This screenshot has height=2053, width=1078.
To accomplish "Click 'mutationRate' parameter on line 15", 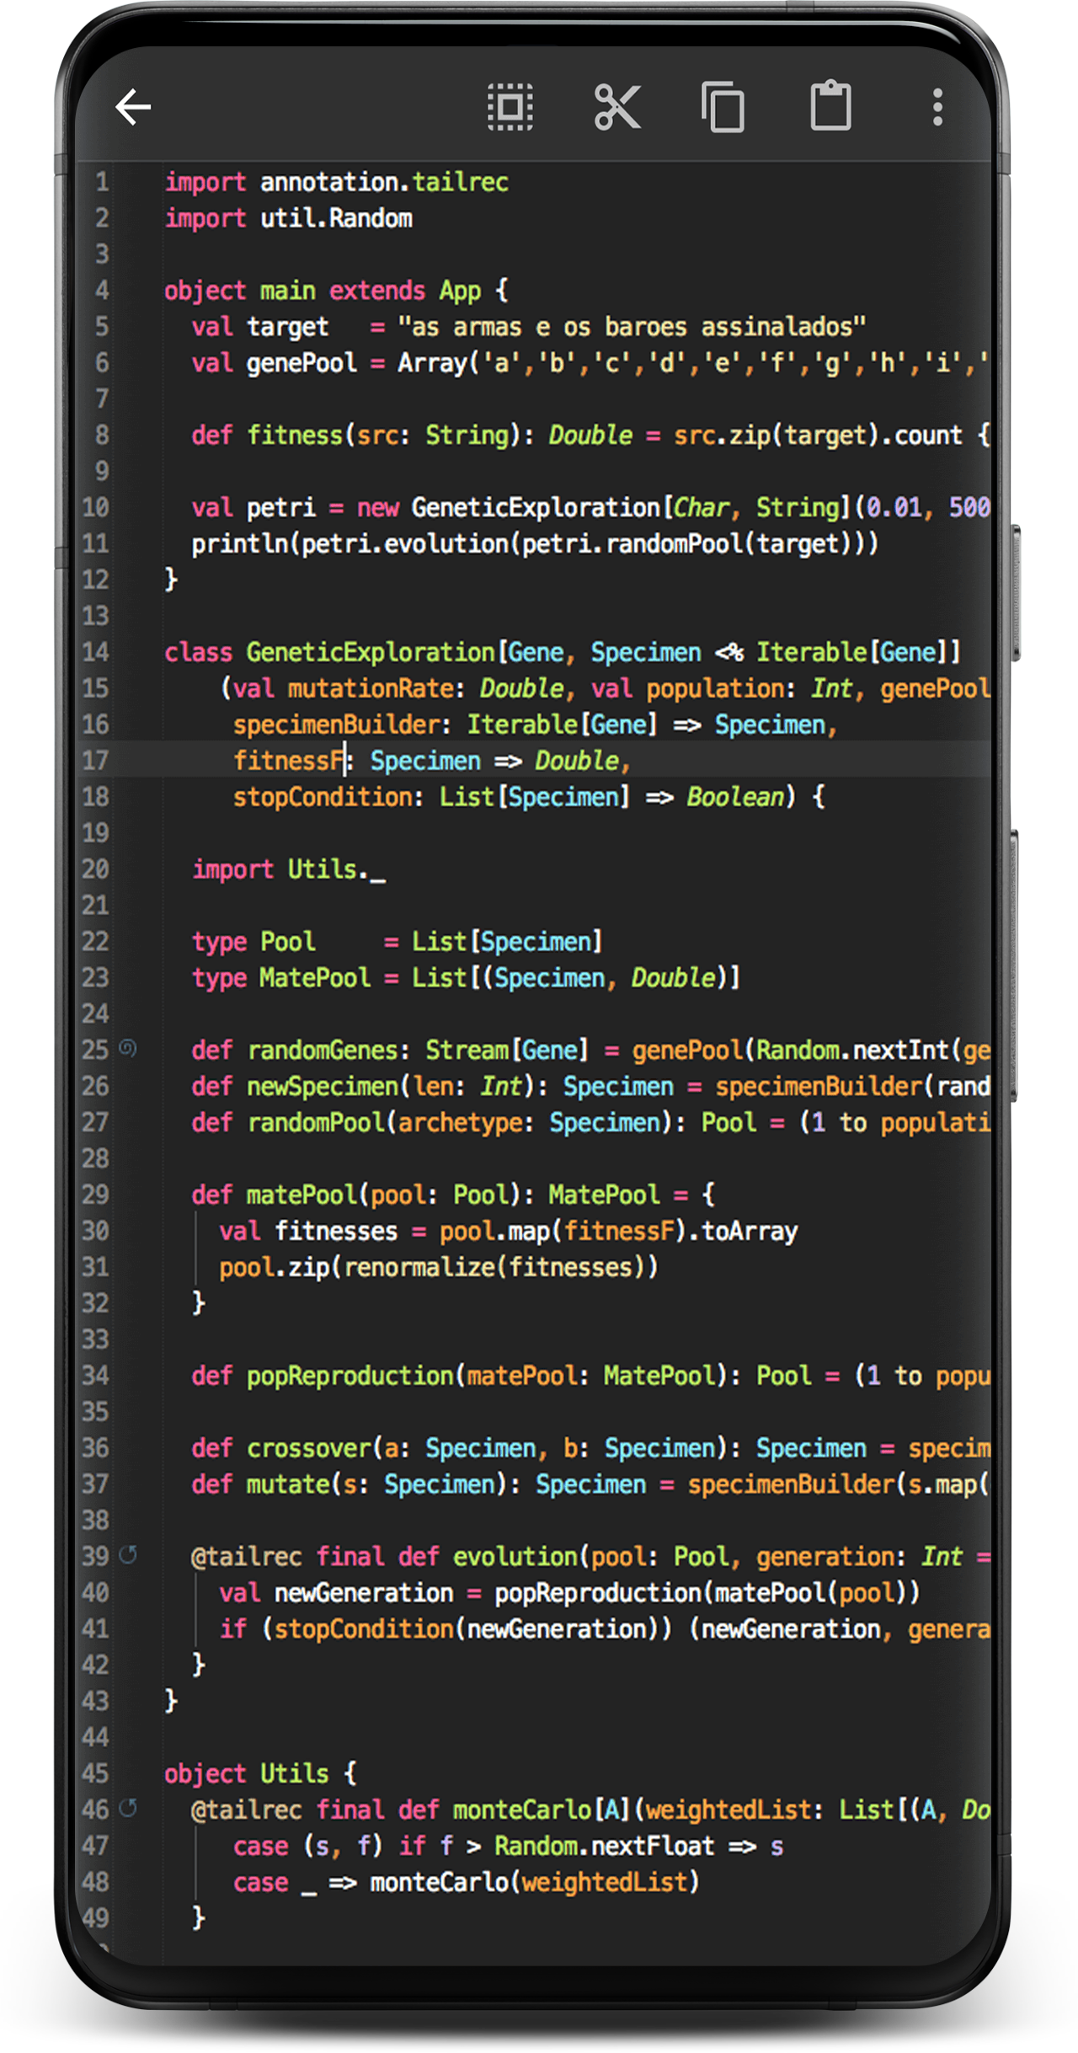I will [371, 689].
